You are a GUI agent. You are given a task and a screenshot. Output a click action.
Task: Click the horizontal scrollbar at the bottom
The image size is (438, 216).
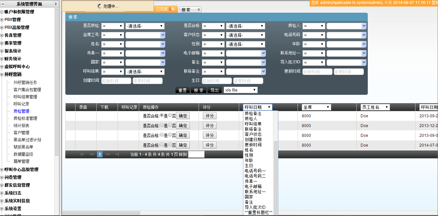click(x=101, y=213)
